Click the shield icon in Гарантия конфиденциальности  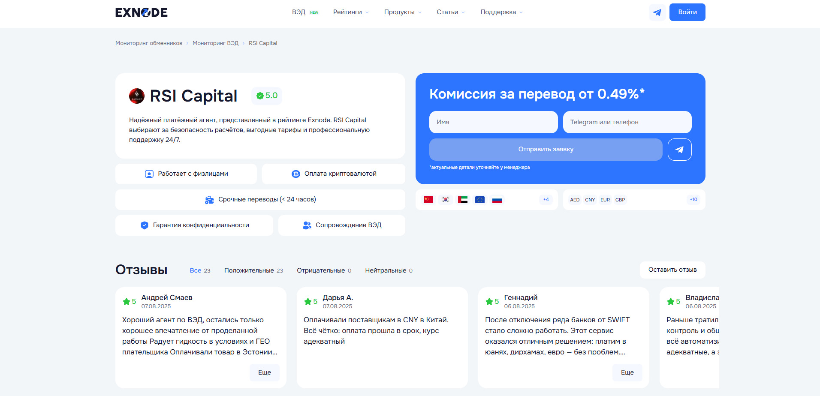145,225
